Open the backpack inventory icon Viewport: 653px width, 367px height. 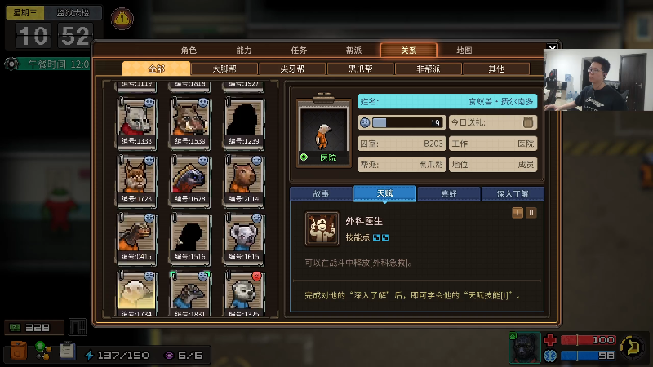pyautogui.click(x=18, y=351)
